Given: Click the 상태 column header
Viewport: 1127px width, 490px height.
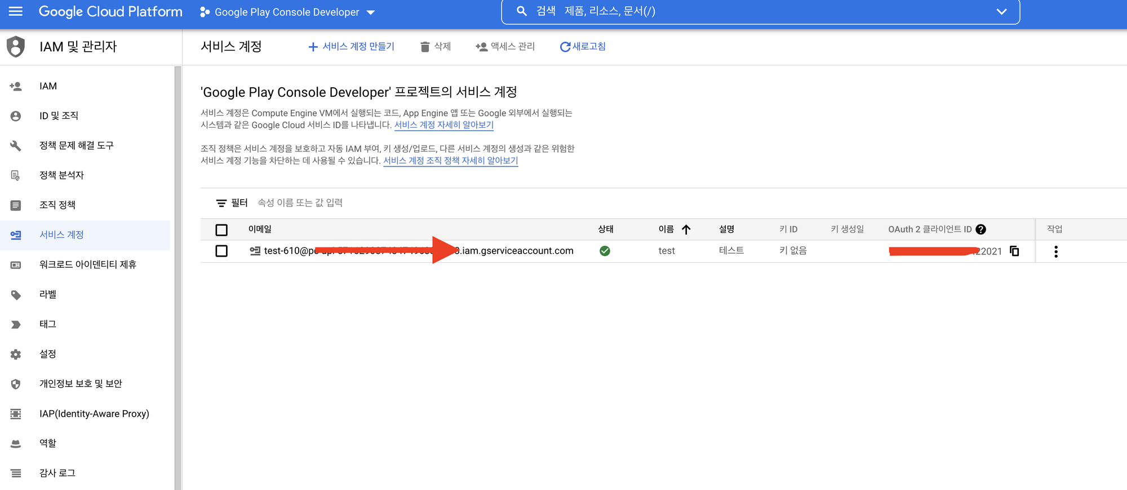Looking at the screenshot, I should click(606, 229).
